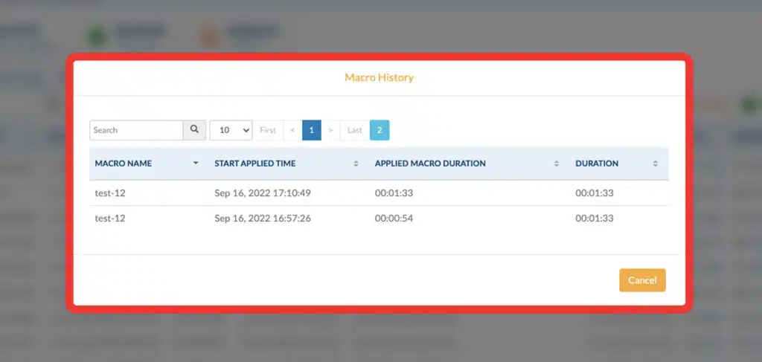The height and width of the screenshot is (362, 762).
Task: Select test-12 in the first row
Action: (110, 193)
